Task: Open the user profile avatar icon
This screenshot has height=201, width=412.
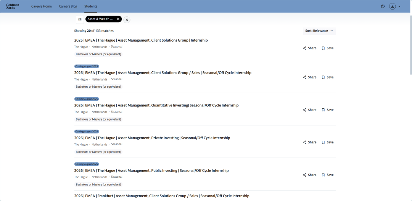Action: click(x=392, y=6)
